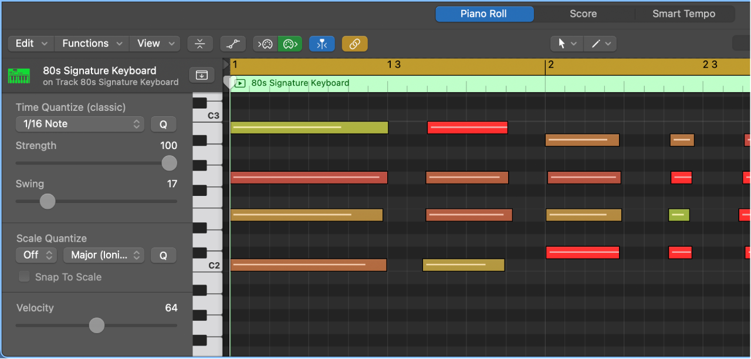Apply quantize with the Q button

[x=163, y=124]
